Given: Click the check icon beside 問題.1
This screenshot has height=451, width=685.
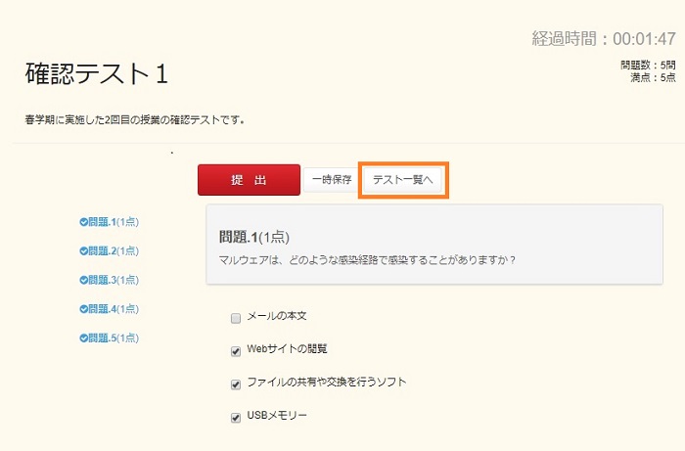Looking at the screenshot, I should click(x=84, y=221).
